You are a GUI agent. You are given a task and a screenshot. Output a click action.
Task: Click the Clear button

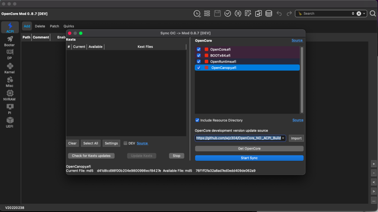click(72, 143)
